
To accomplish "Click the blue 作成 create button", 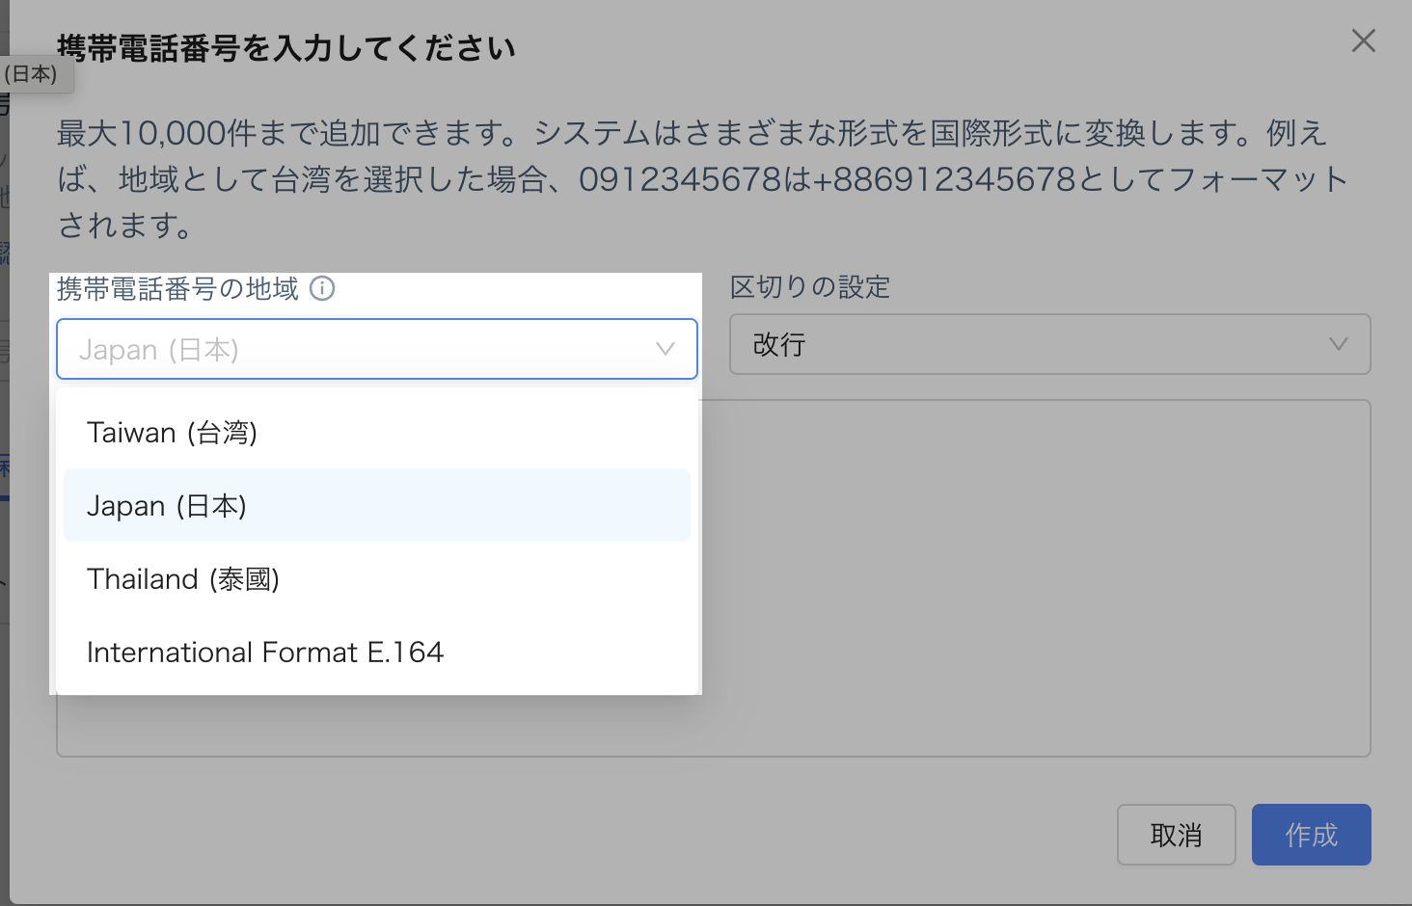I will [1311, 835].
